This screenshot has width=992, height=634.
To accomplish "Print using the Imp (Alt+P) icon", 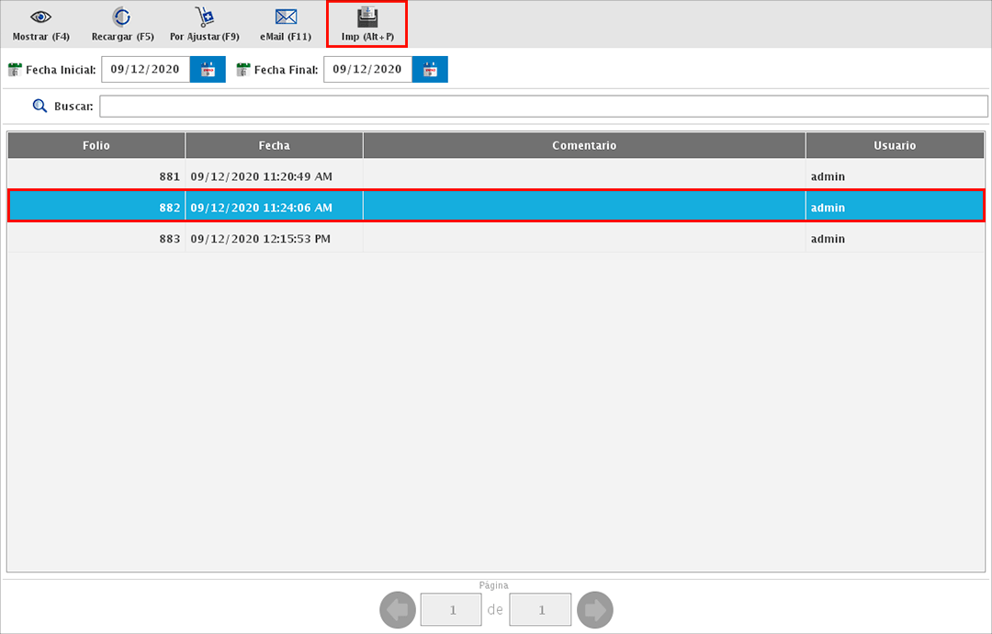I will tap(367, 17).
